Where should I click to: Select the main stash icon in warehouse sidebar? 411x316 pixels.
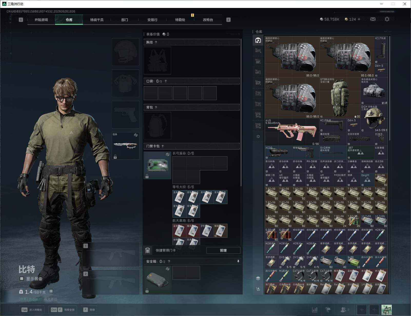click(x=258, y=40)
